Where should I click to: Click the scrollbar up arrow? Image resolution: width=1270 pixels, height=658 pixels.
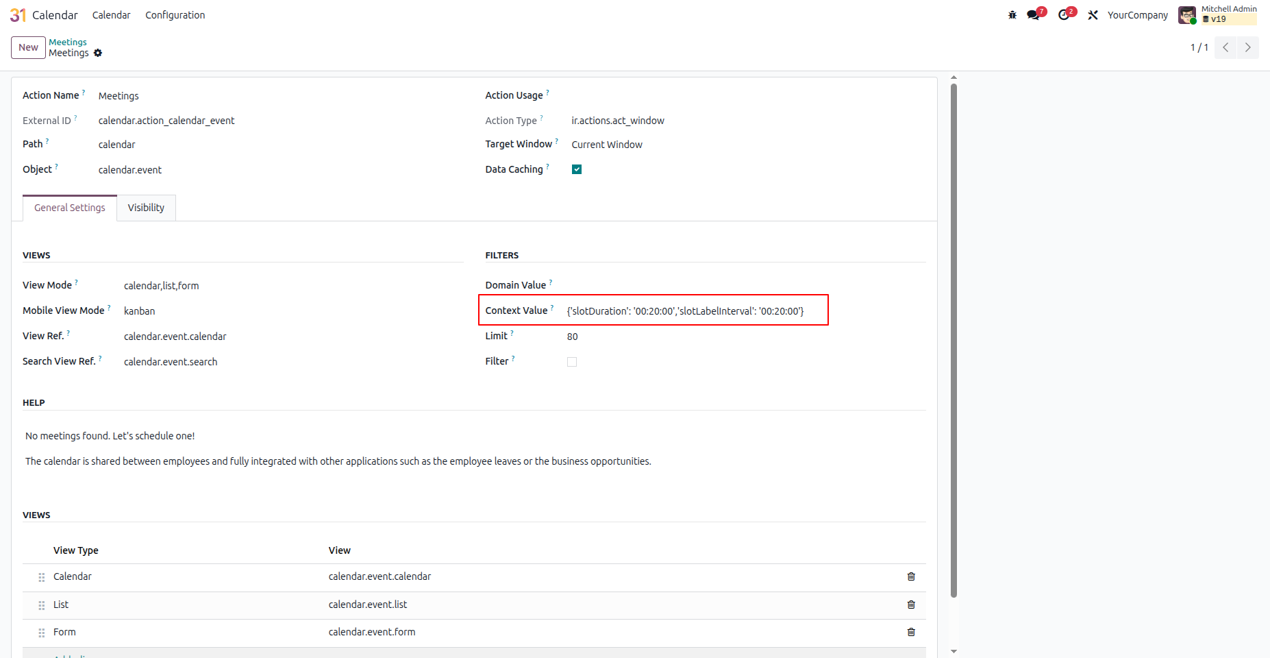[x=954, y=78]
